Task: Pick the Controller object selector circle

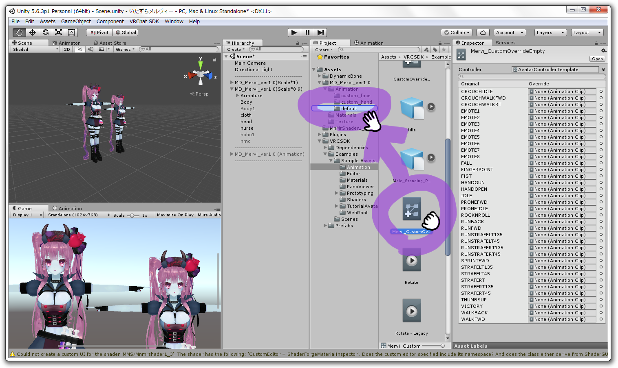Action: coord(603,70)
